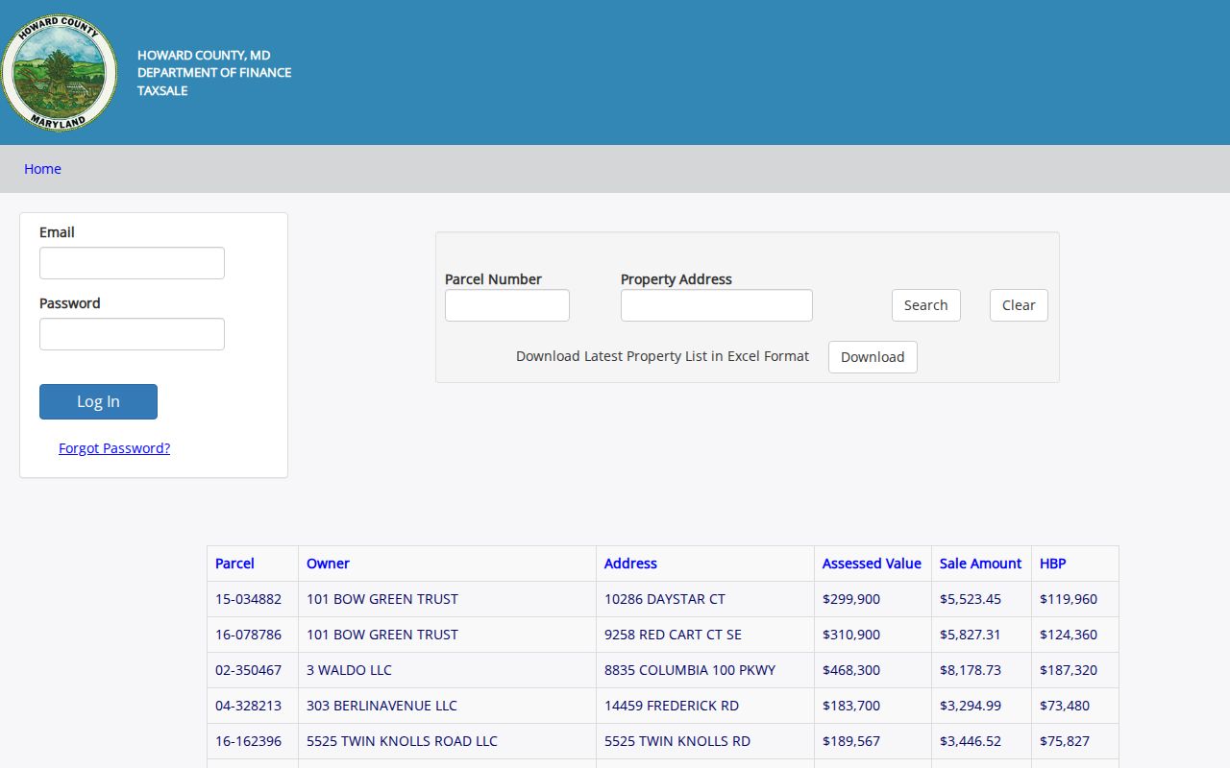Click the Clear button
Screen dimensions: 1230x768
1019,305
